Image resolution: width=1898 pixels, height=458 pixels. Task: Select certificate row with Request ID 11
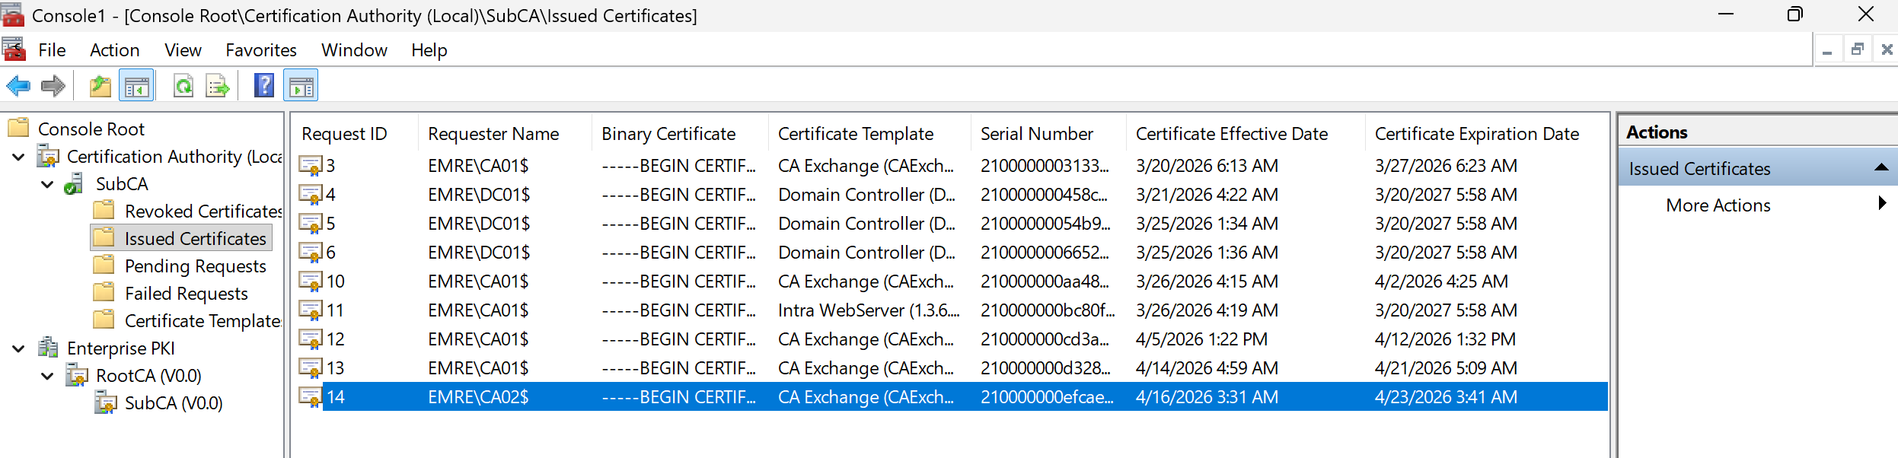[335, 310]
